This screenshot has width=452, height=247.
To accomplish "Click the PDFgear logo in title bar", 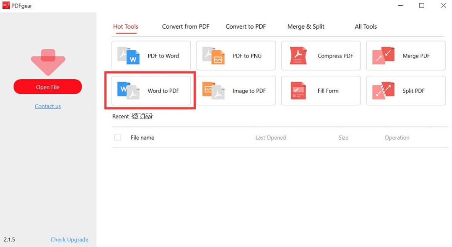I will tap(6, 5).
